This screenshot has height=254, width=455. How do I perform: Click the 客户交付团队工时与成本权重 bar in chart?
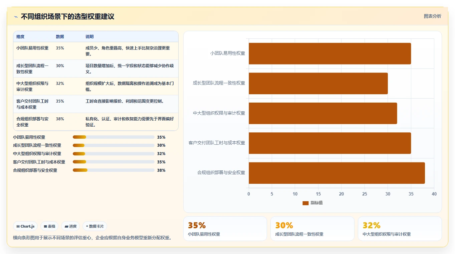330,143
